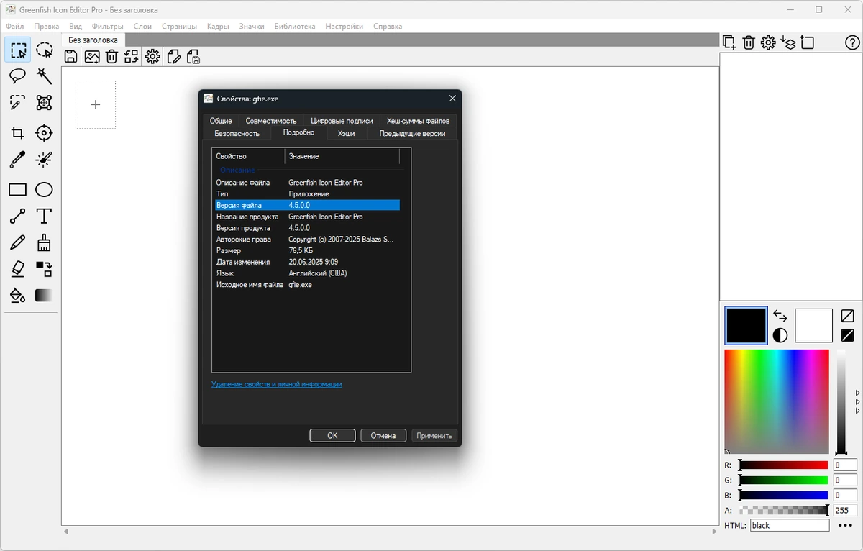Open more color options with ellipsis
Image resolution: width=863 pixels, height=551 pixels.
(845, 525)
